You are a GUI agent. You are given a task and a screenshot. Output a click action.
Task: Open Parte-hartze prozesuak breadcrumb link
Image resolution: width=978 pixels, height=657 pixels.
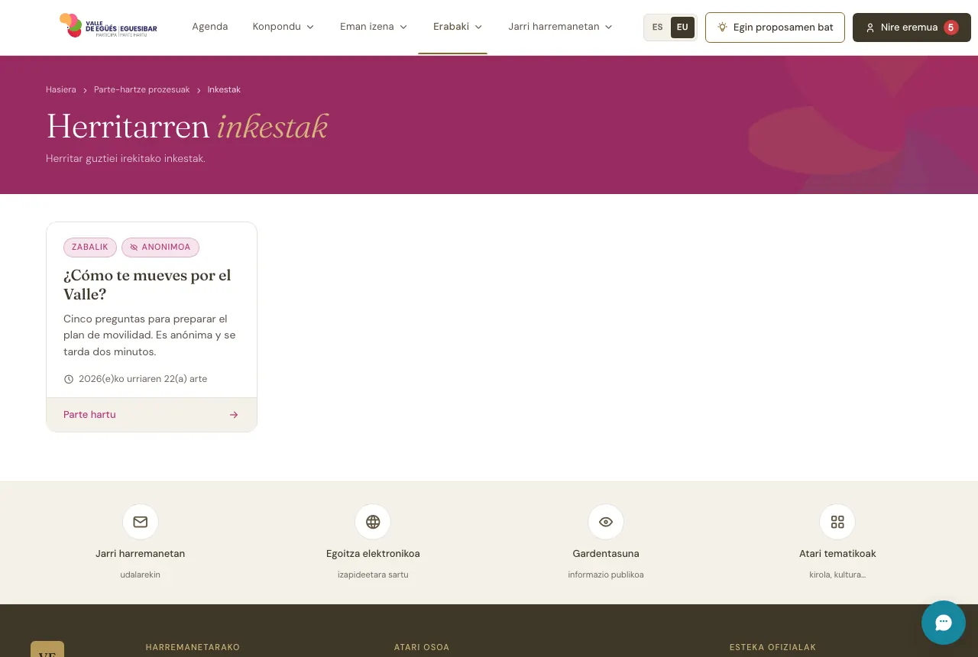(142, 89)
